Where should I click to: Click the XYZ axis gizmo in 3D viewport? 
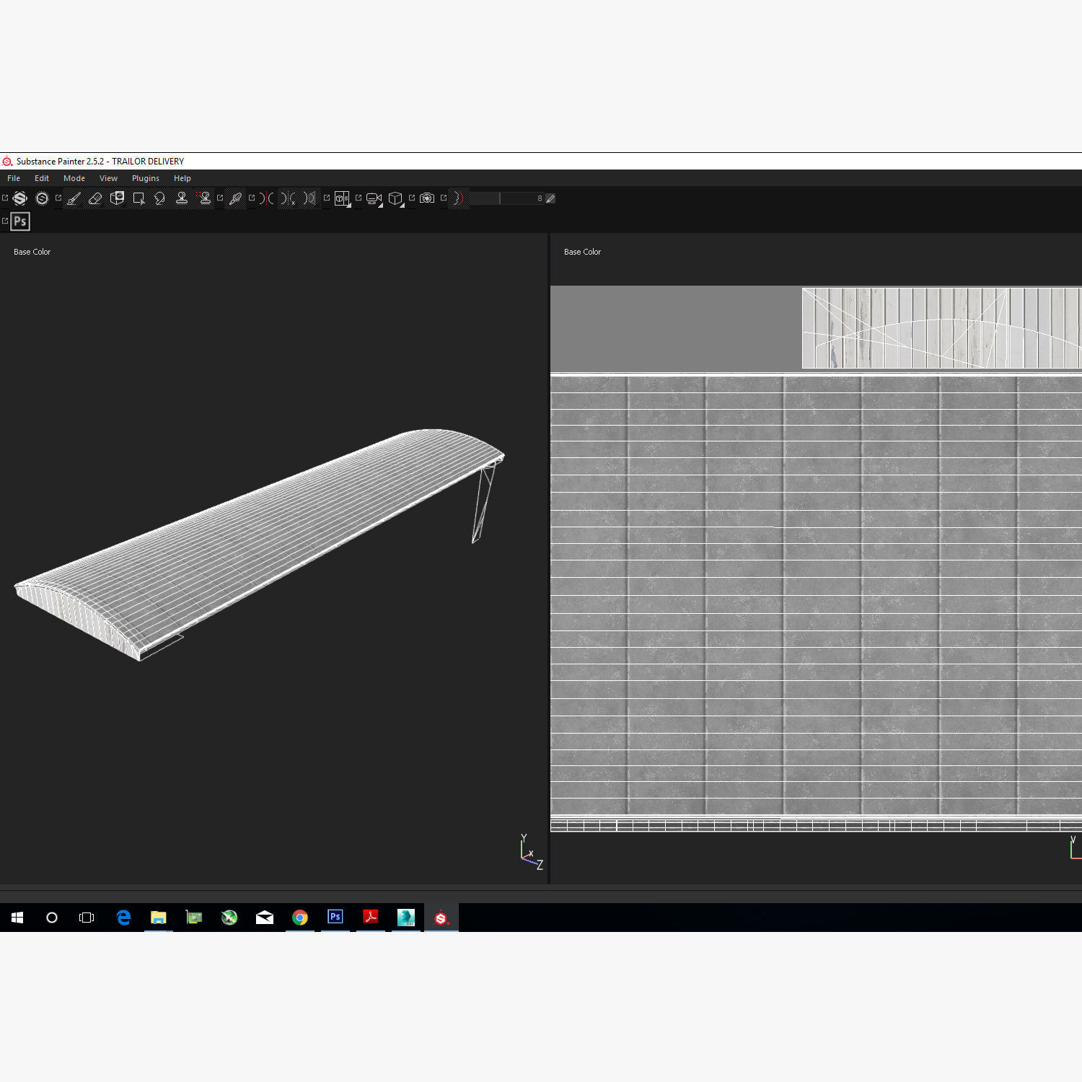(x=532, y=852)
